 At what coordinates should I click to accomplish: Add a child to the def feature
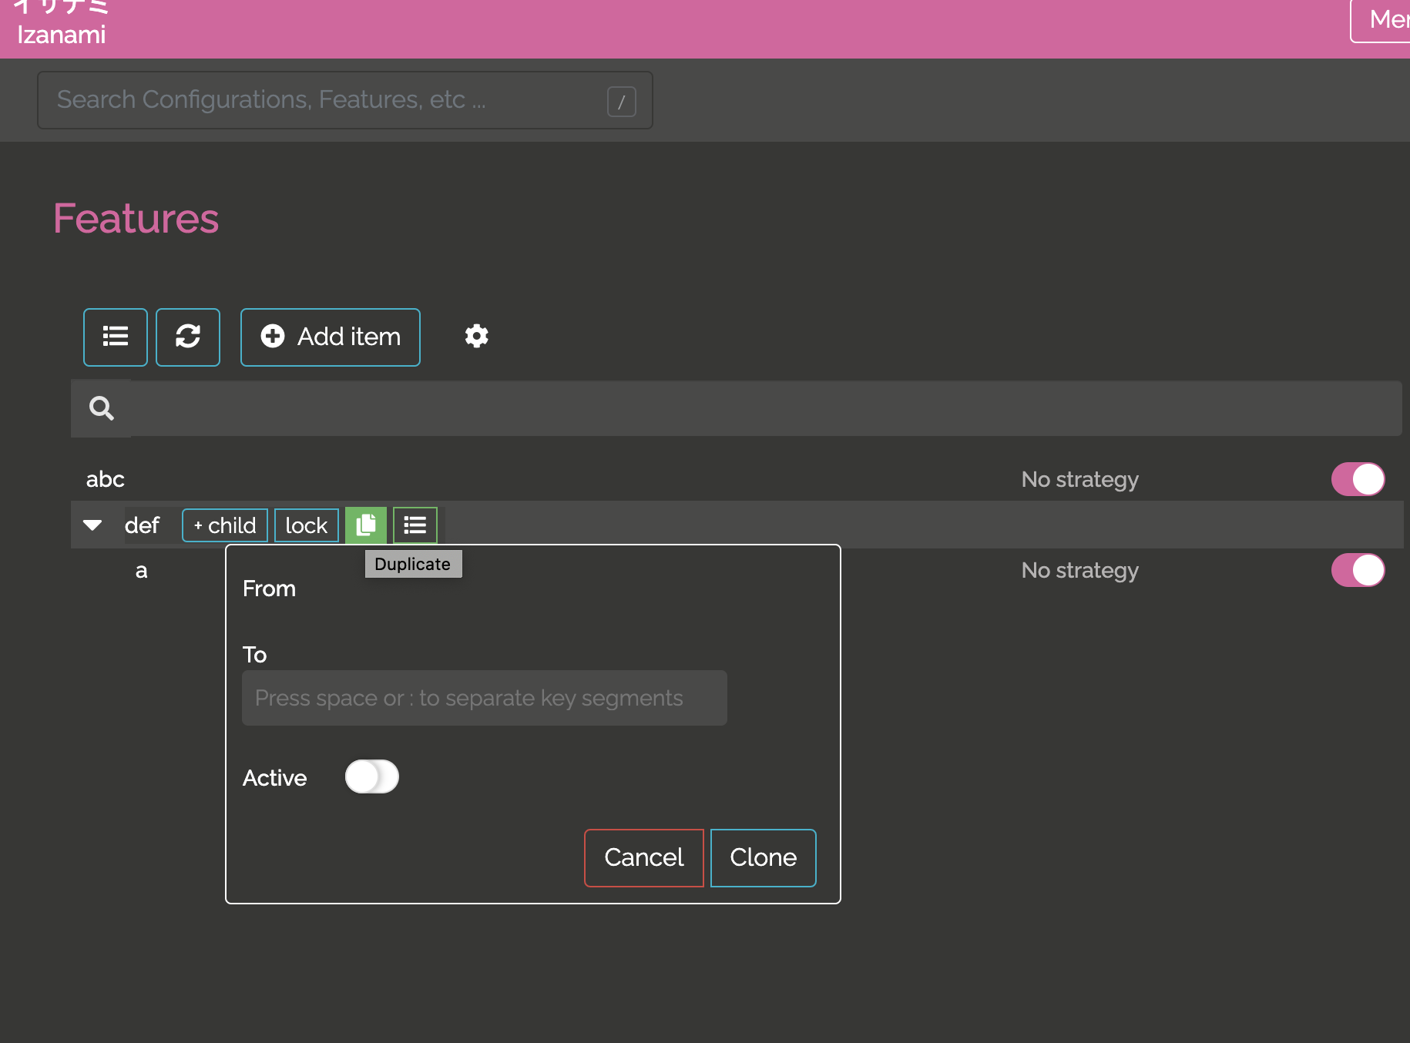[x=224, y=525]
